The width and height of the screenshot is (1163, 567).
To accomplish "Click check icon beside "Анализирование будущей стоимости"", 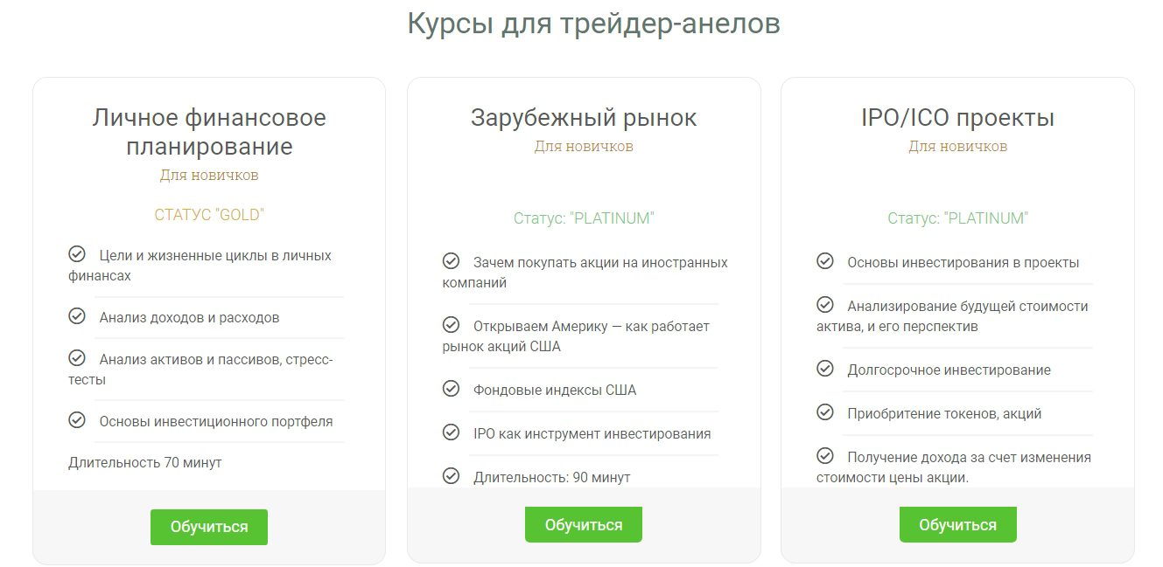I will (824, 305).
